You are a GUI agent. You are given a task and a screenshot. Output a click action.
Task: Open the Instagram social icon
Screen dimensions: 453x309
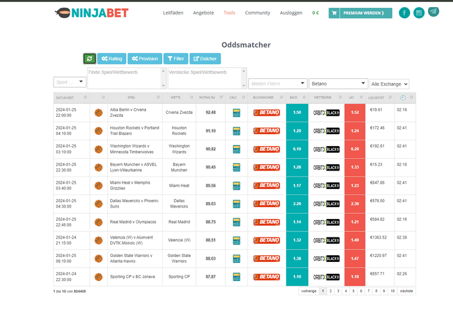click(x=419, y=13)
